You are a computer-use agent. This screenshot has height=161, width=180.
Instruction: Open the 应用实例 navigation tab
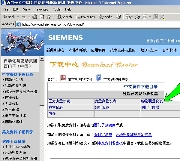pos(98,50)
